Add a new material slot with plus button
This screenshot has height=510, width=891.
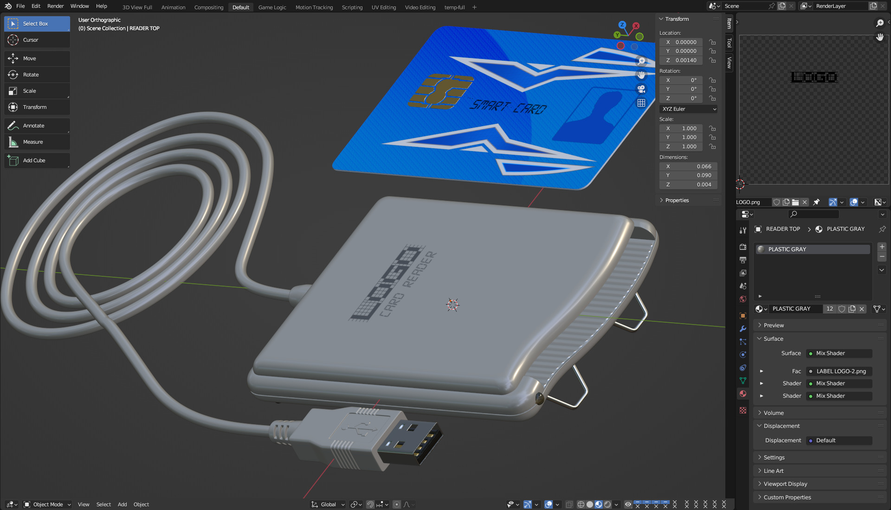[x=882, y=247]
